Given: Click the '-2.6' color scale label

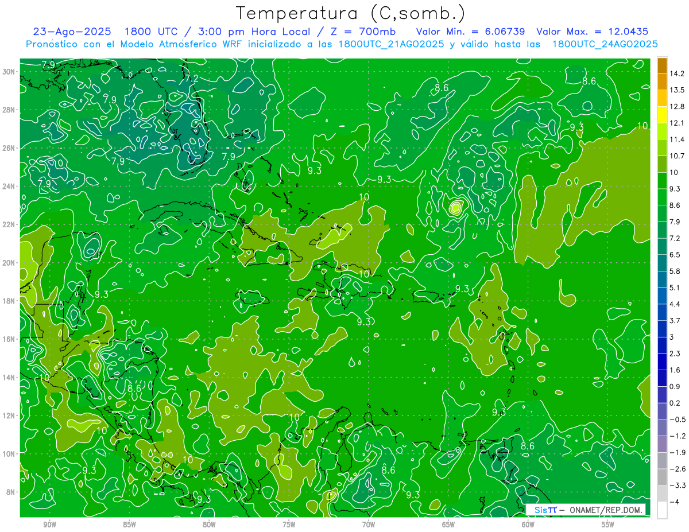Looking at the screenshot, I should tap(677, 469).
